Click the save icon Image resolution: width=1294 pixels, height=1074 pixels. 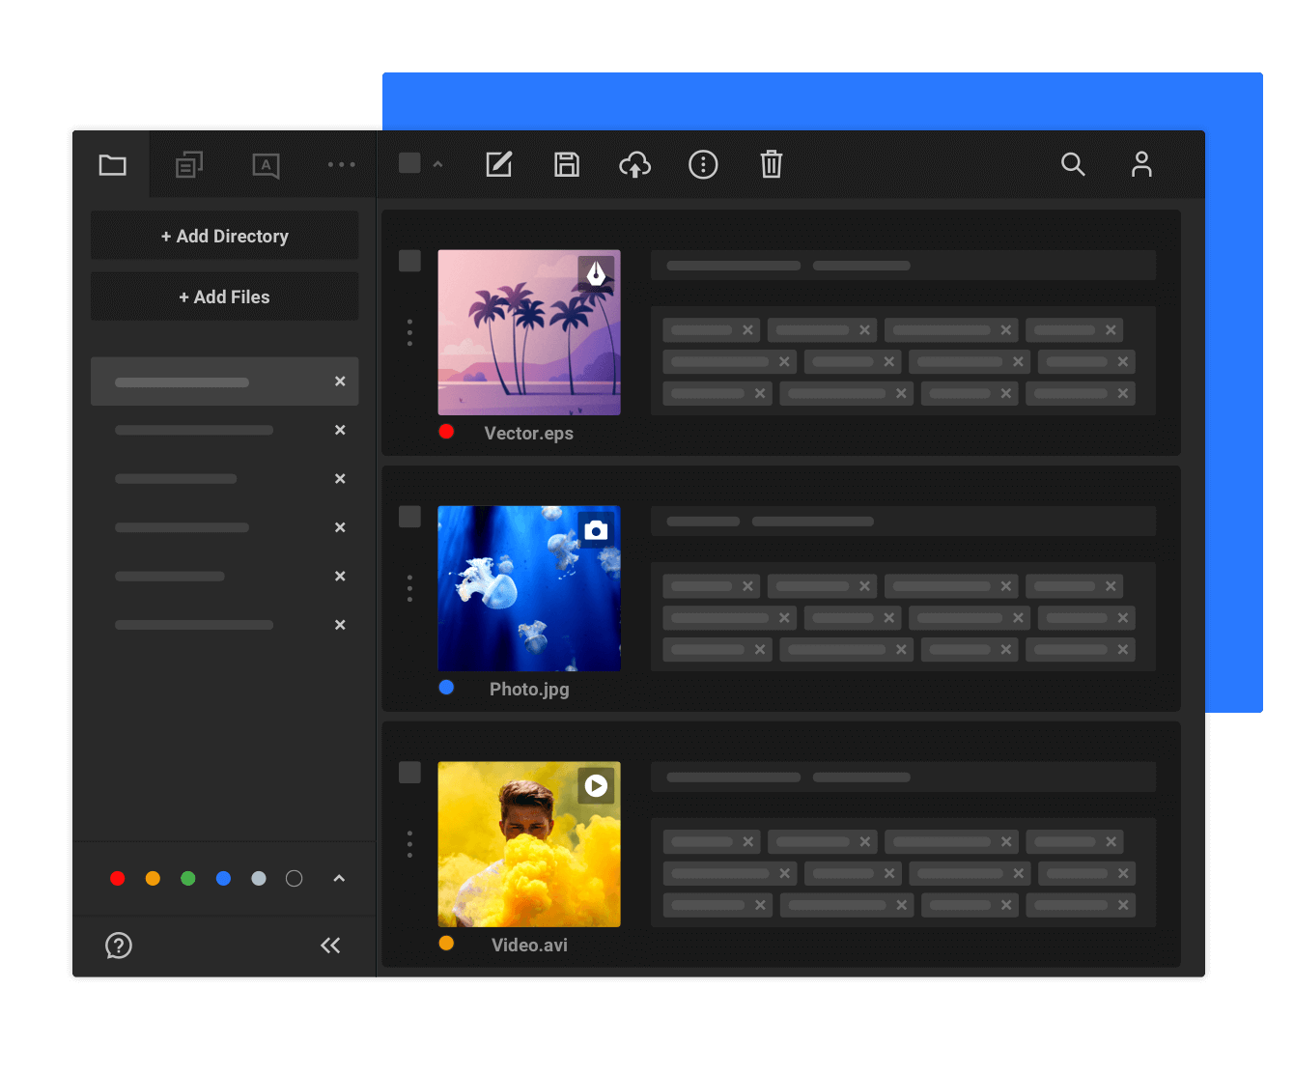(567, 165)
